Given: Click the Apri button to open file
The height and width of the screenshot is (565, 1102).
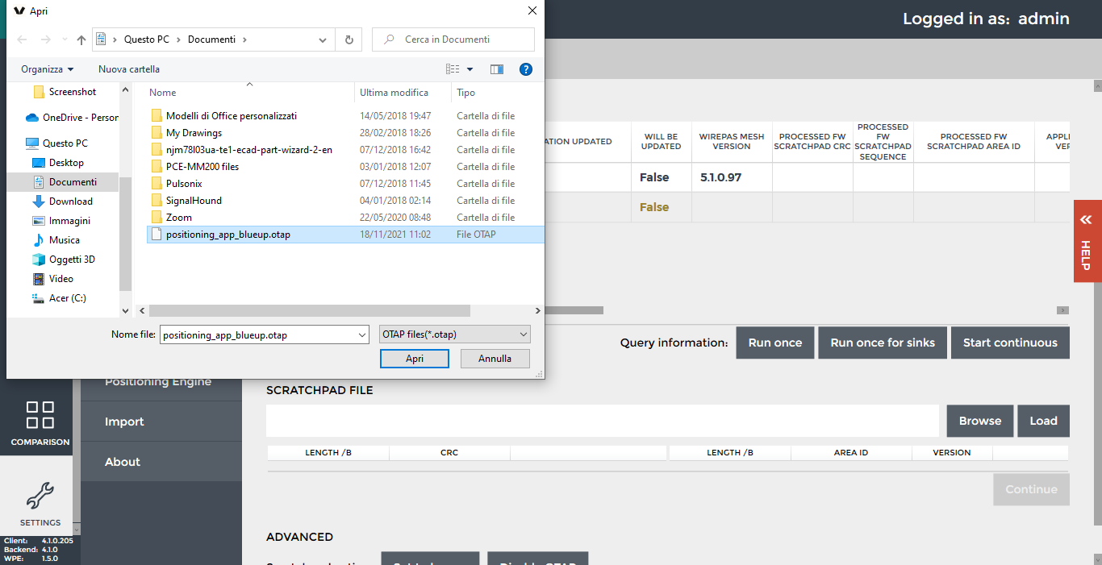Looking at the screenshot, I should (x=414, y=358).
